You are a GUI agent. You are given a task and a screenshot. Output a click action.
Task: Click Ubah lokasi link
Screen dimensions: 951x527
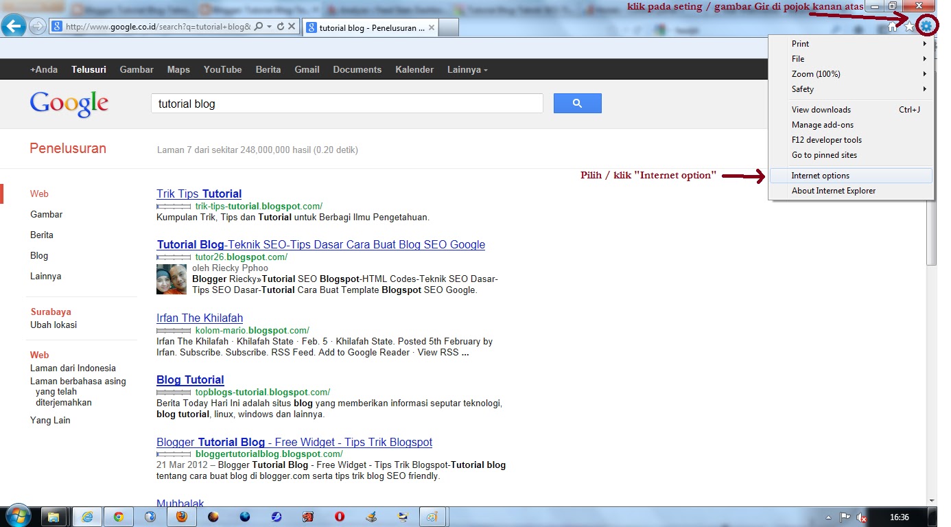54,325
